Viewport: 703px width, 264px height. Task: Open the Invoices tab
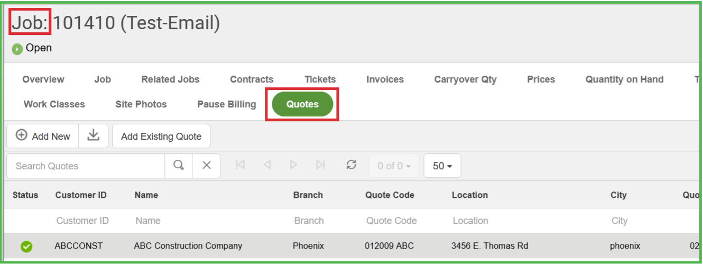coord(385,79)
